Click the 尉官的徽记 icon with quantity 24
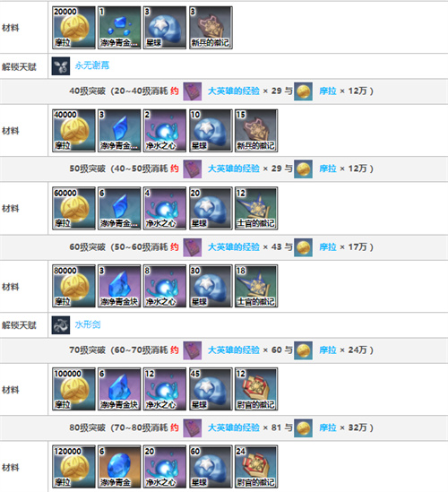Image resolution: width=448 pixels, height=492 pixels. tap(256, 467)
